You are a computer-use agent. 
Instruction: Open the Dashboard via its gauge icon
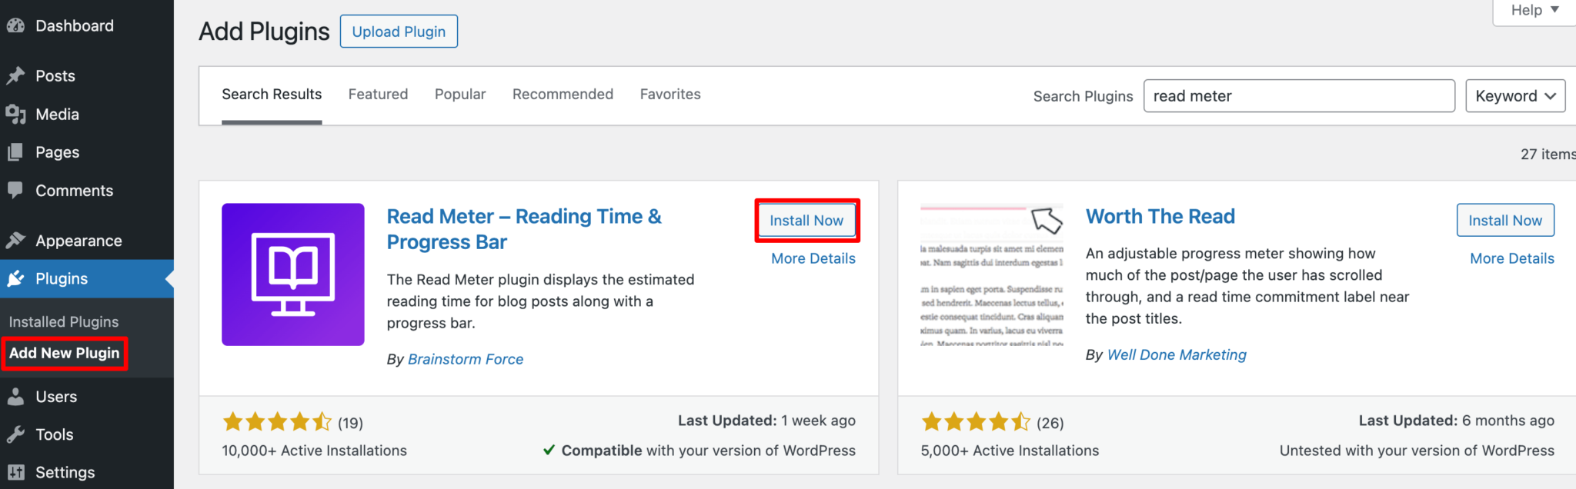point(15,25)
